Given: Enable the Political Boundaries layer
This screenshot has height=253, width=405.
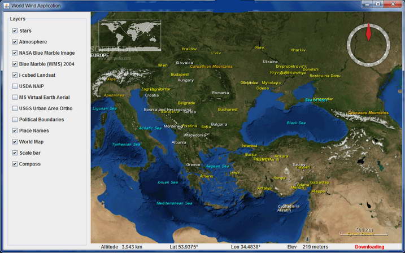Looking at the screenshot, I should [x=15, y=120].
